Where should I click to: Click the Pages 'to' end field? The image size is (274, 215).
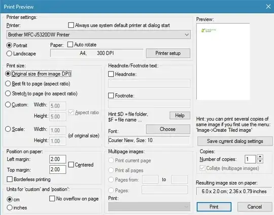point(180,180)
